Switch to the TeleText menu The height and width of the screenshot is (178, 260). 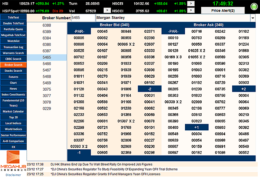click(13, 17)
